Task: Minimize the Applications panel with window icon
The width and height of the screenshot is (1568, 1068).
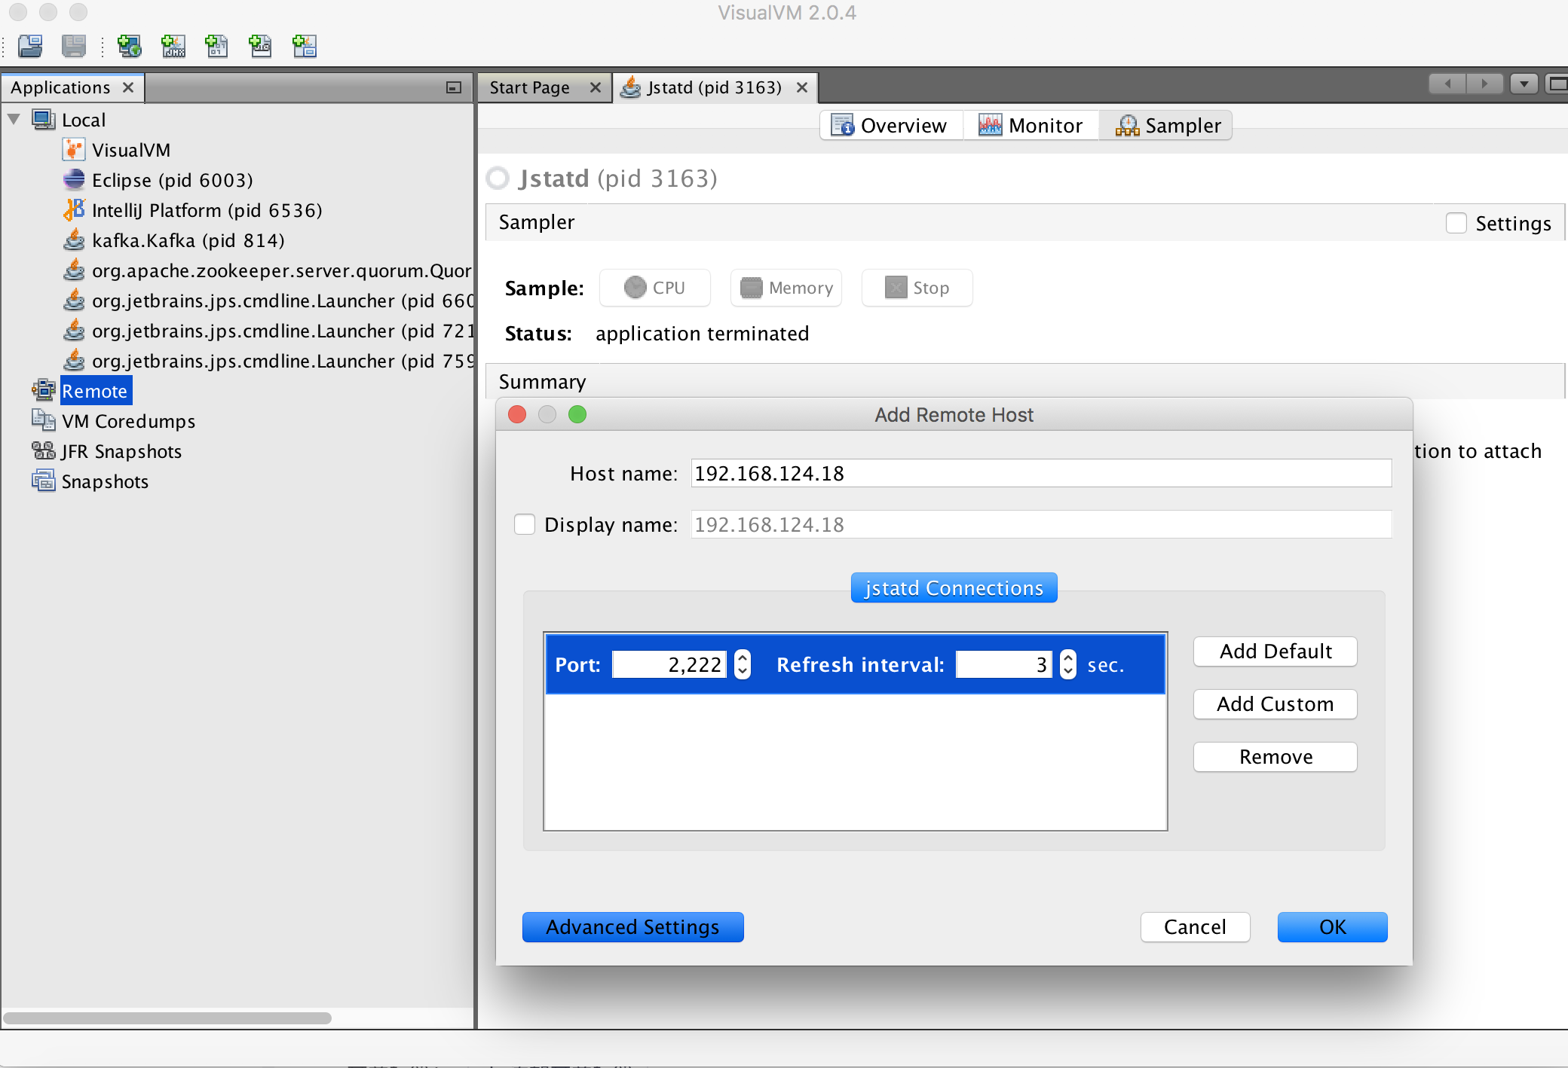Action: pyautogui.click(x=454, y=88)
